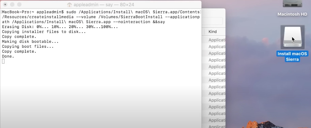Zoom the Terminal window with green button
Image resolution: width=311 pixels, height=128 pixels.
point(19,5)
